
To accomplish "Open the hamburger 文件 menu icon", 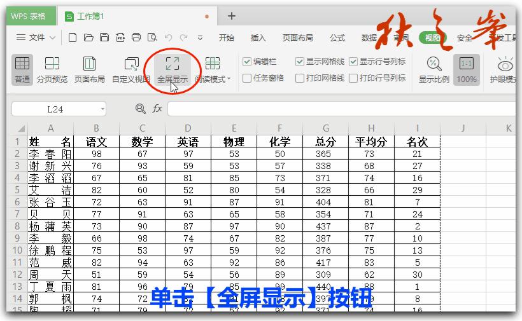I will pos(21,38).
